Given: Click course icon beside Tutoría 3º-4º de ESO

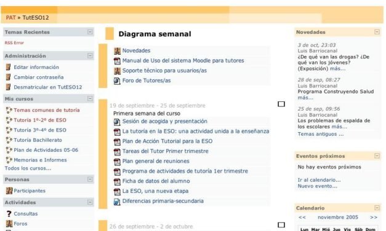Looking at the screenshot, I should [9, 130].
